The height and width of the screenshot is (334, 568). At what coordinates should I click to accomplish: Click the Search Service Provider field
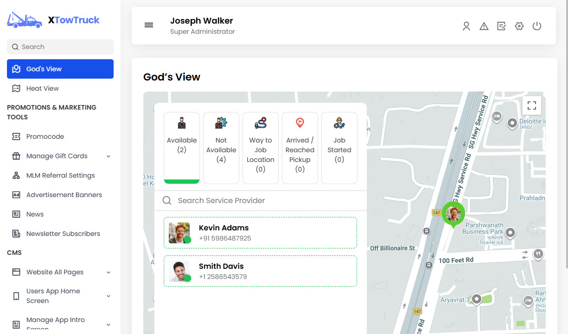coord(264,201)
